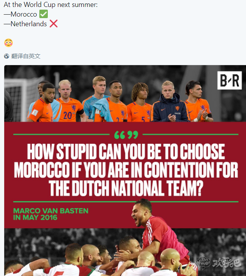
Task: Click the red cross emoji after Netherlands
Action: [54, 24]
